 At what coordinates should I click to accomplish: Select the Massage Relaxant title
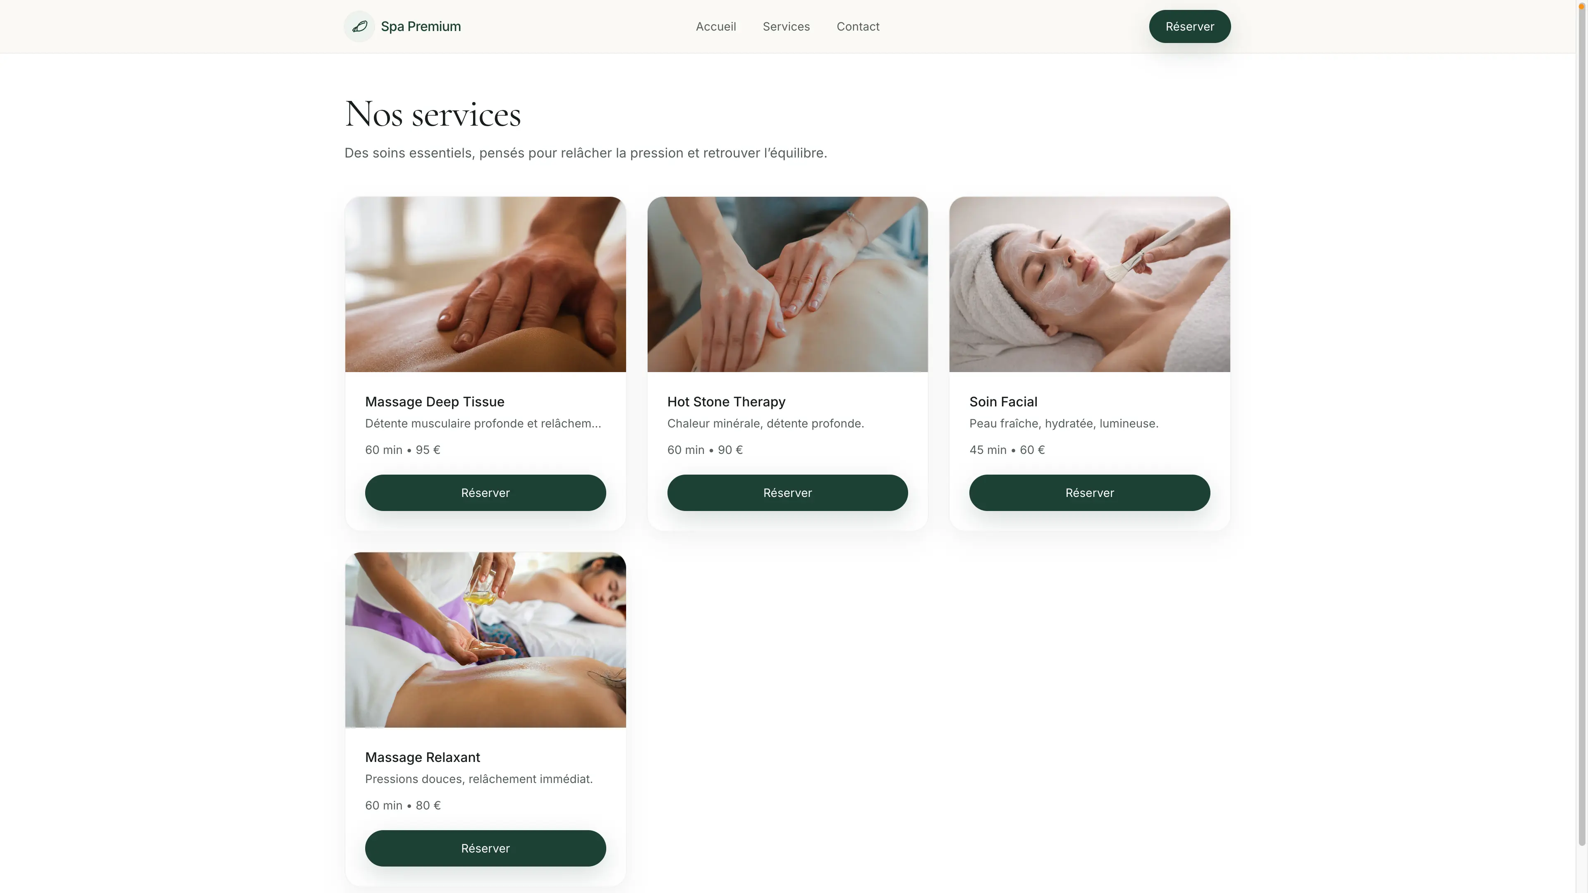pos(422,757)
